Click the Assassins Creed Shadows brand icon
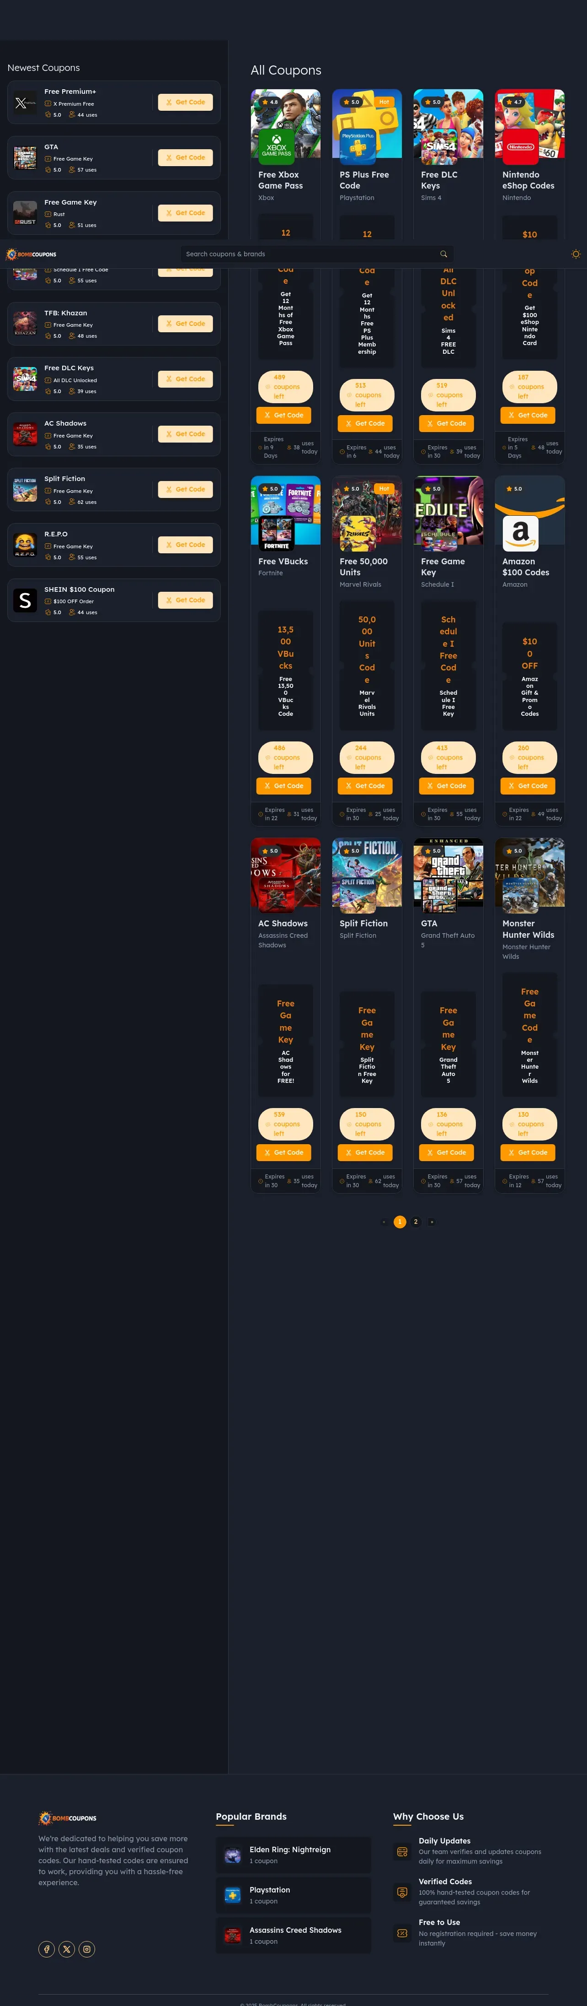Screen dimensions: 587x2006 232,1936
